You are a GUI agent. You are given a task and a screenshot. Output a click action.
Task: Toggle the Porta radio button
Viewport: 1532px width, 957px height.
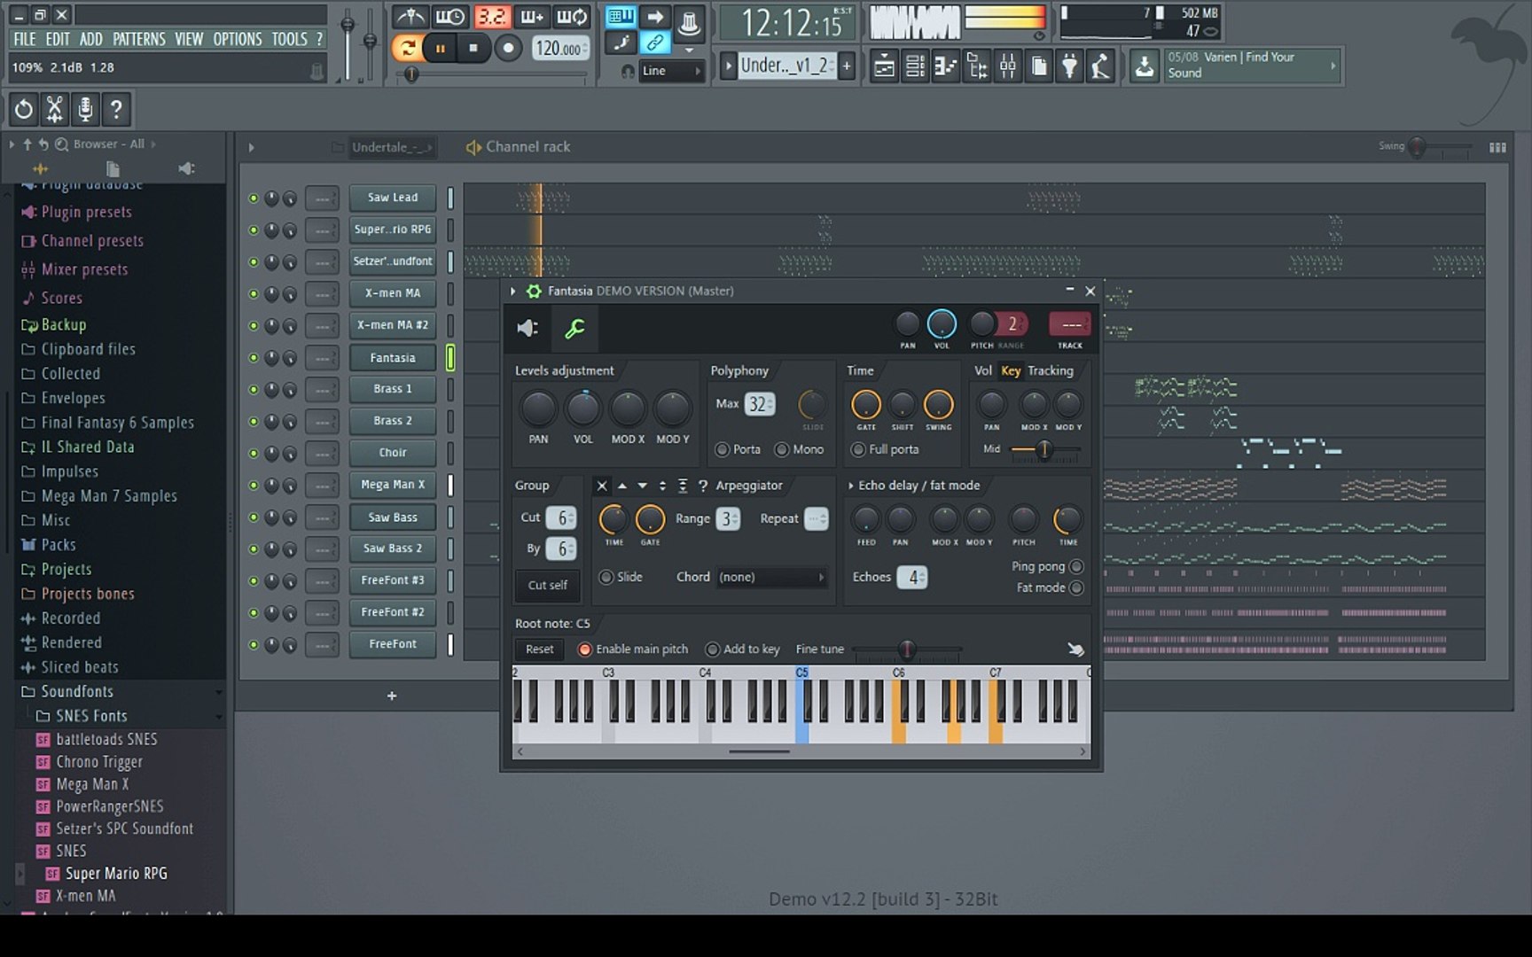723,450
